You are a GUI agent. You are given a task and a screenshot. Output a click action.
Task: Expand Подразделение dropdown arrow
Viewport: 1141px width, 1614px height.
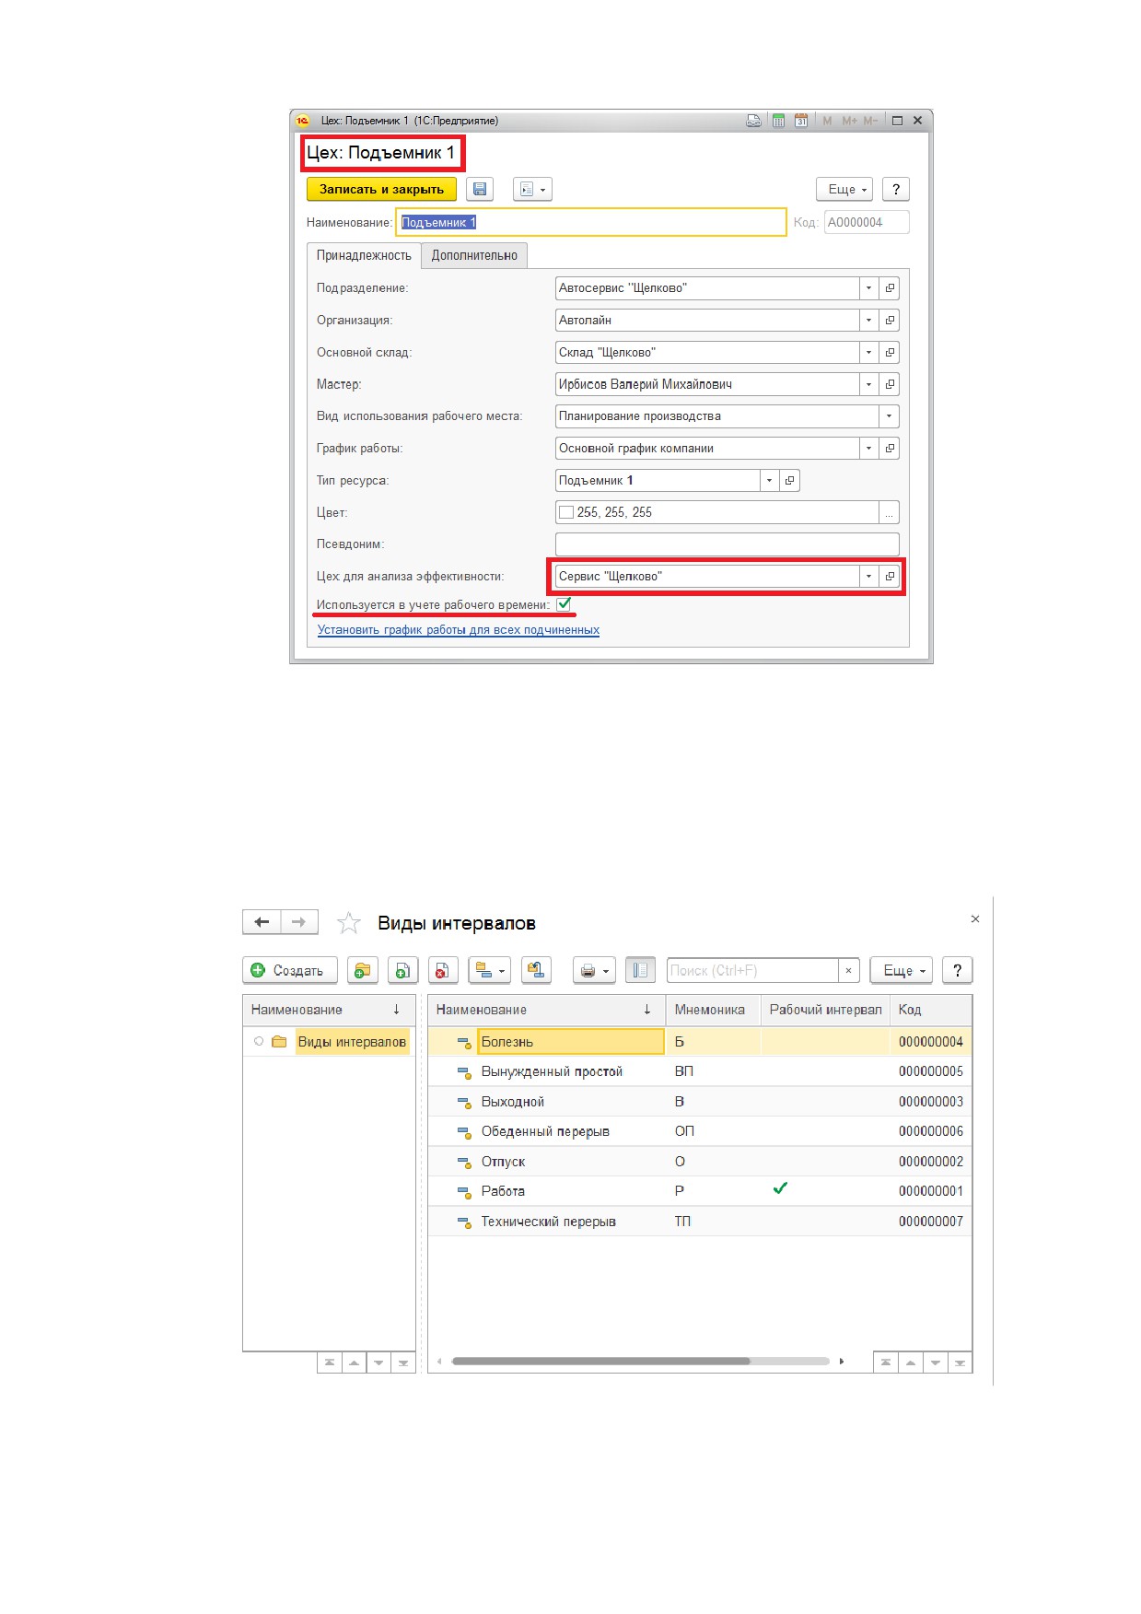point(868,288)
